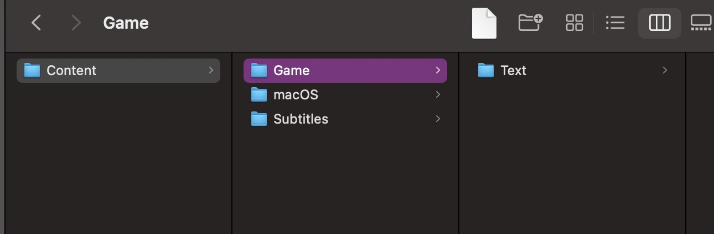Expand Subtitles folder via its chevron

tap(438, 119)
